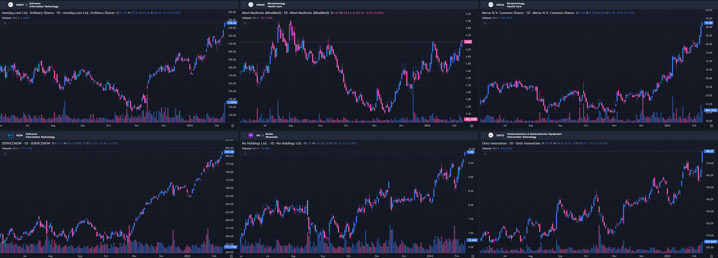This screenshot has height=258, width=718.
Task: Click the 236.44 last price label
Action: (x=232, y=23)
